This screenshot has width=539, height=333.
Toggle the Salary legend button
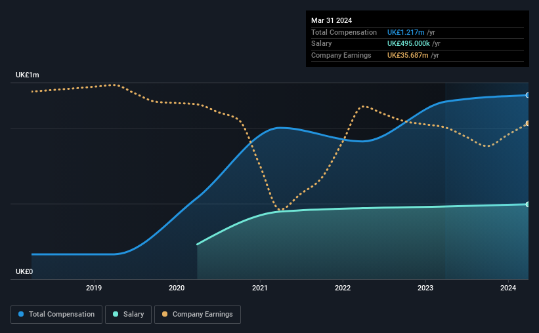tap(128, 315)
